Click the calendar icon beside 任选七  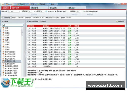click(x=3, y=42)
